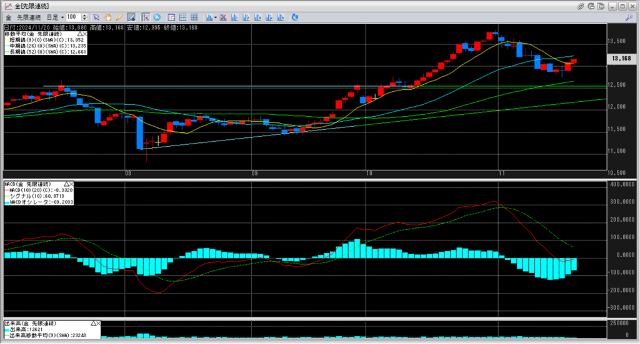
Task: Open the 日足 timeframe dropdown
Action: point(53,17)
